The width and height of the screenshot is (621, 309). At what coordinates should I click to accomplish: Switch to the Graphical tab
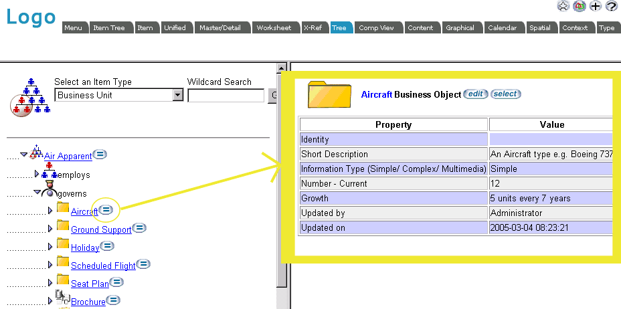pyautogui.click(x=460, y=28)
